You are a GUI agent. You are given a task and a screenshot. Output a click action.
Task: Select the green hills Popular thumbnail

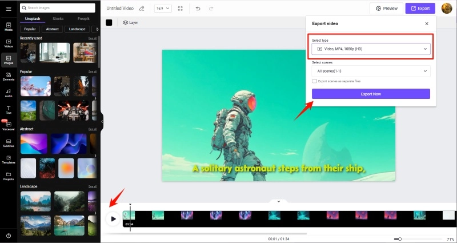point(28,110)
